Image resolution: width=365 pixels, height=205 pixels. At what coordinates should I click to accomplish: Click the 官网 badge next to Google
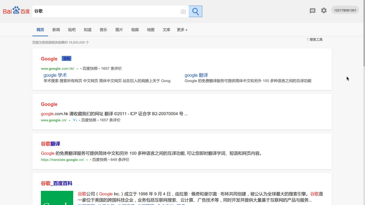(66, 58)
